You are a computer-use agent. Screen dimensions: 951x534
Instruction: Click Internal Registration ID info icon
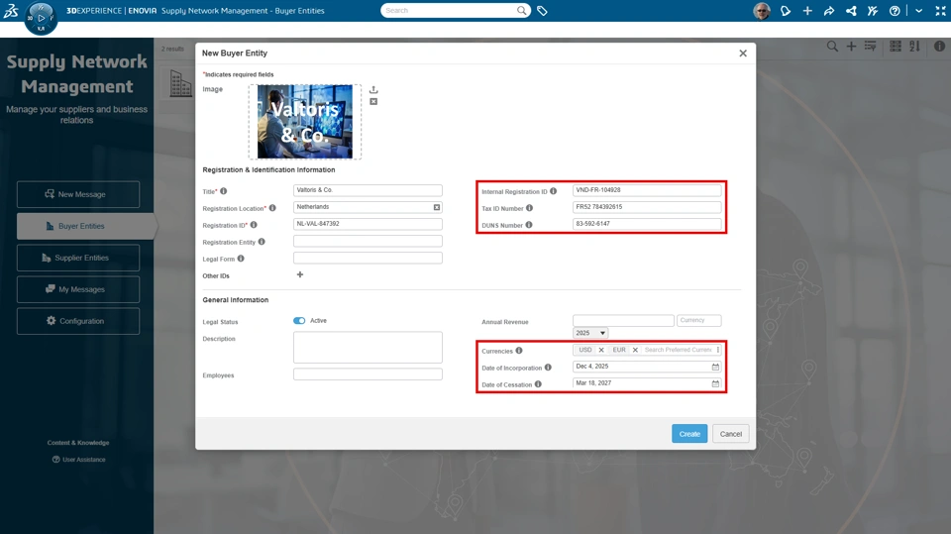point(553,191)
